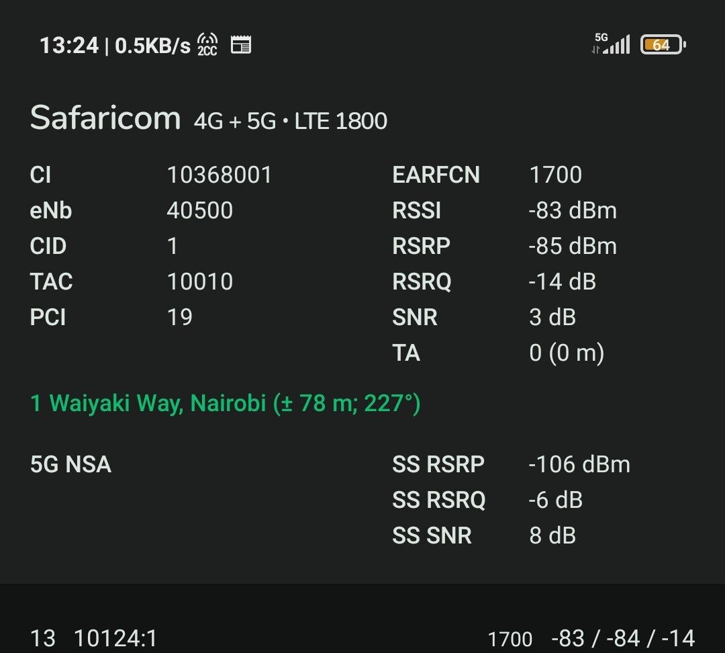The width and height of the screenshot is (725, 653).
Task: Tap the calendar notification icon in status bar
Action: pos(241,45)
